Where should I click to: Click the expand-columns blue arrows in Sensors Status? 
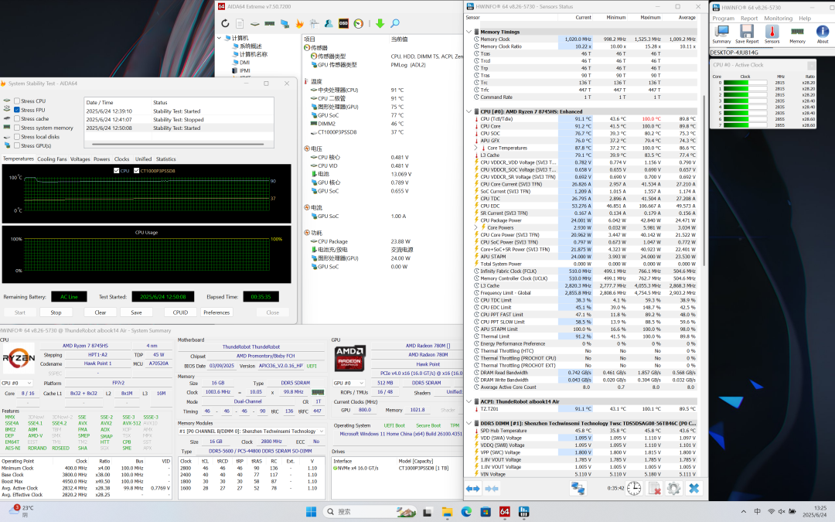pyautogui.click(x=473, y=489)
